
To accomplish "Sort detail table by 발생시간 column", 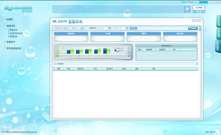I will tap(81, 69).
